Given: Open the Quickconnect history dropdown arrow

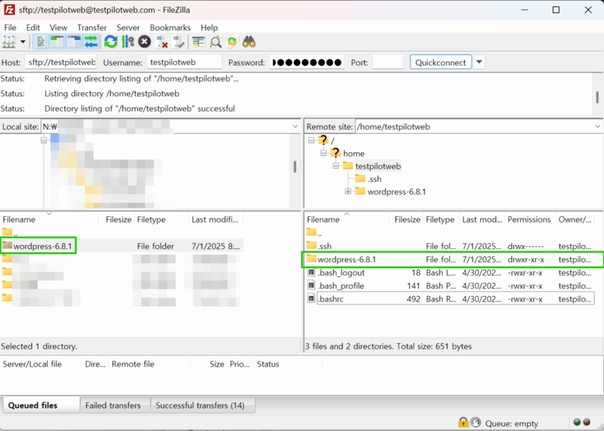Looking at the screenshot, I should (479, 62).
